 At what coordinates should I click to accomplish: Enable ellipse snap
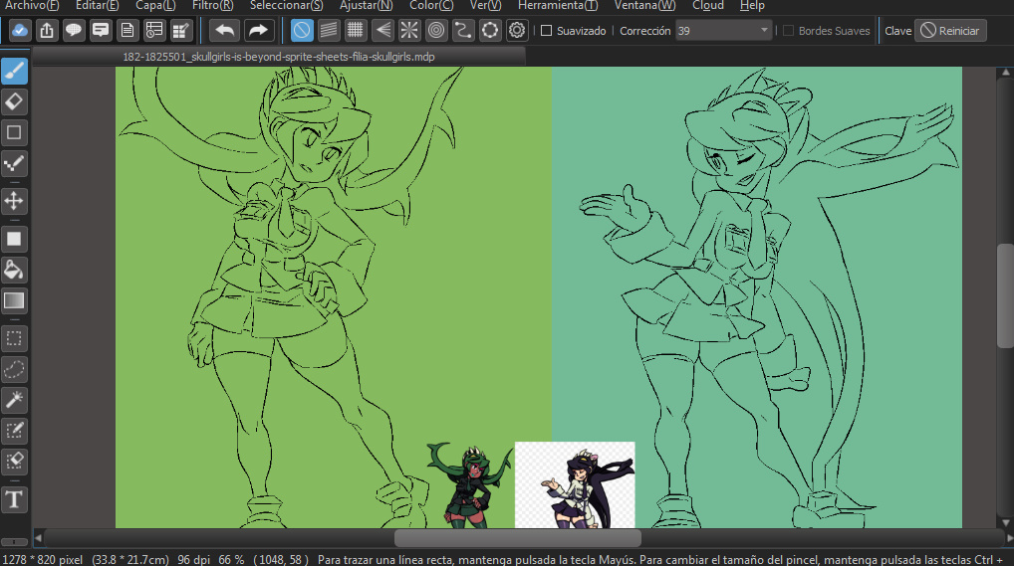tap(490, 31)
